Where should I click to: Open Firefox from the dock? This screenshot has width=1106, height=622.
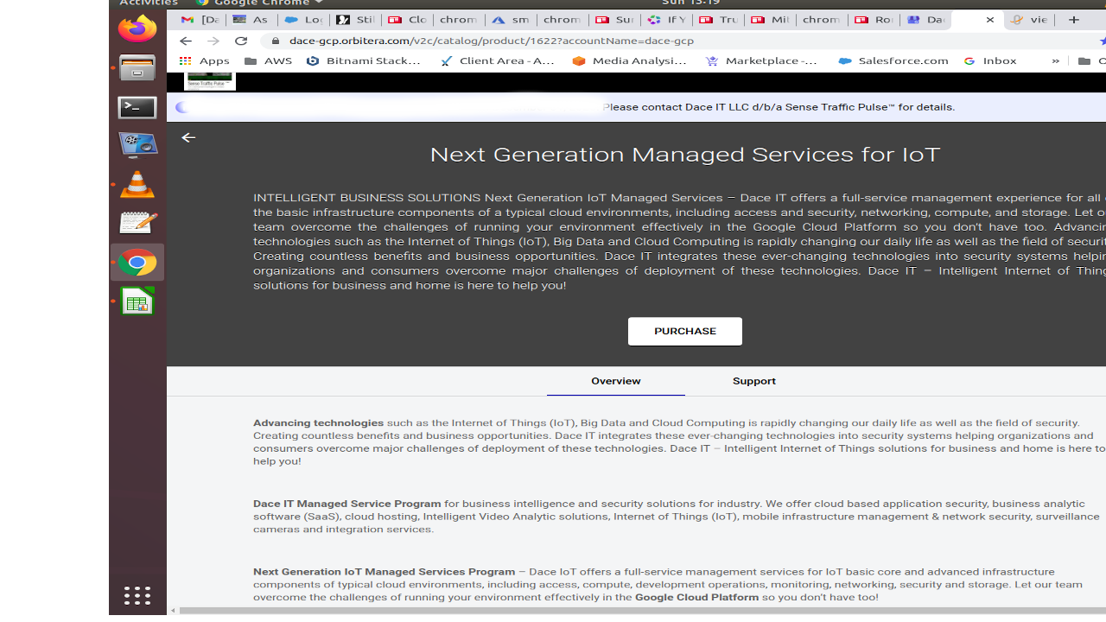pyautogui.click(x=137, y=29)
